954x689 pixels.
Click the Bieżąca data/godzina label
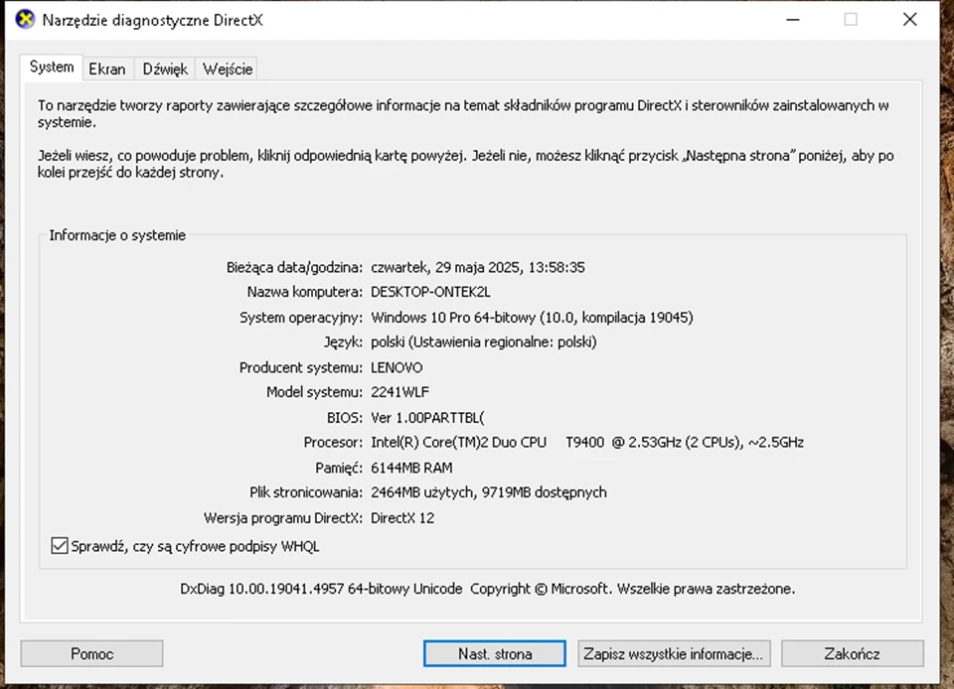[x=294, y=267]
